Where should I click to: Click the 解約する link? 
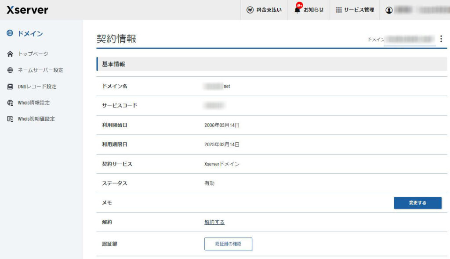pyautogui.click(x=214, y=222)
